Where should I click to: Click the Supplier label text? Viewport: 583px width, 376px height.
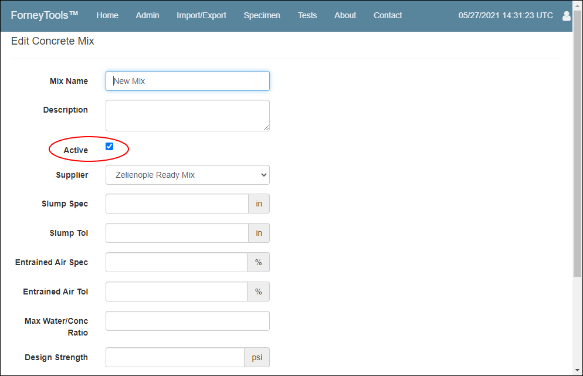(x=72, y=175)
